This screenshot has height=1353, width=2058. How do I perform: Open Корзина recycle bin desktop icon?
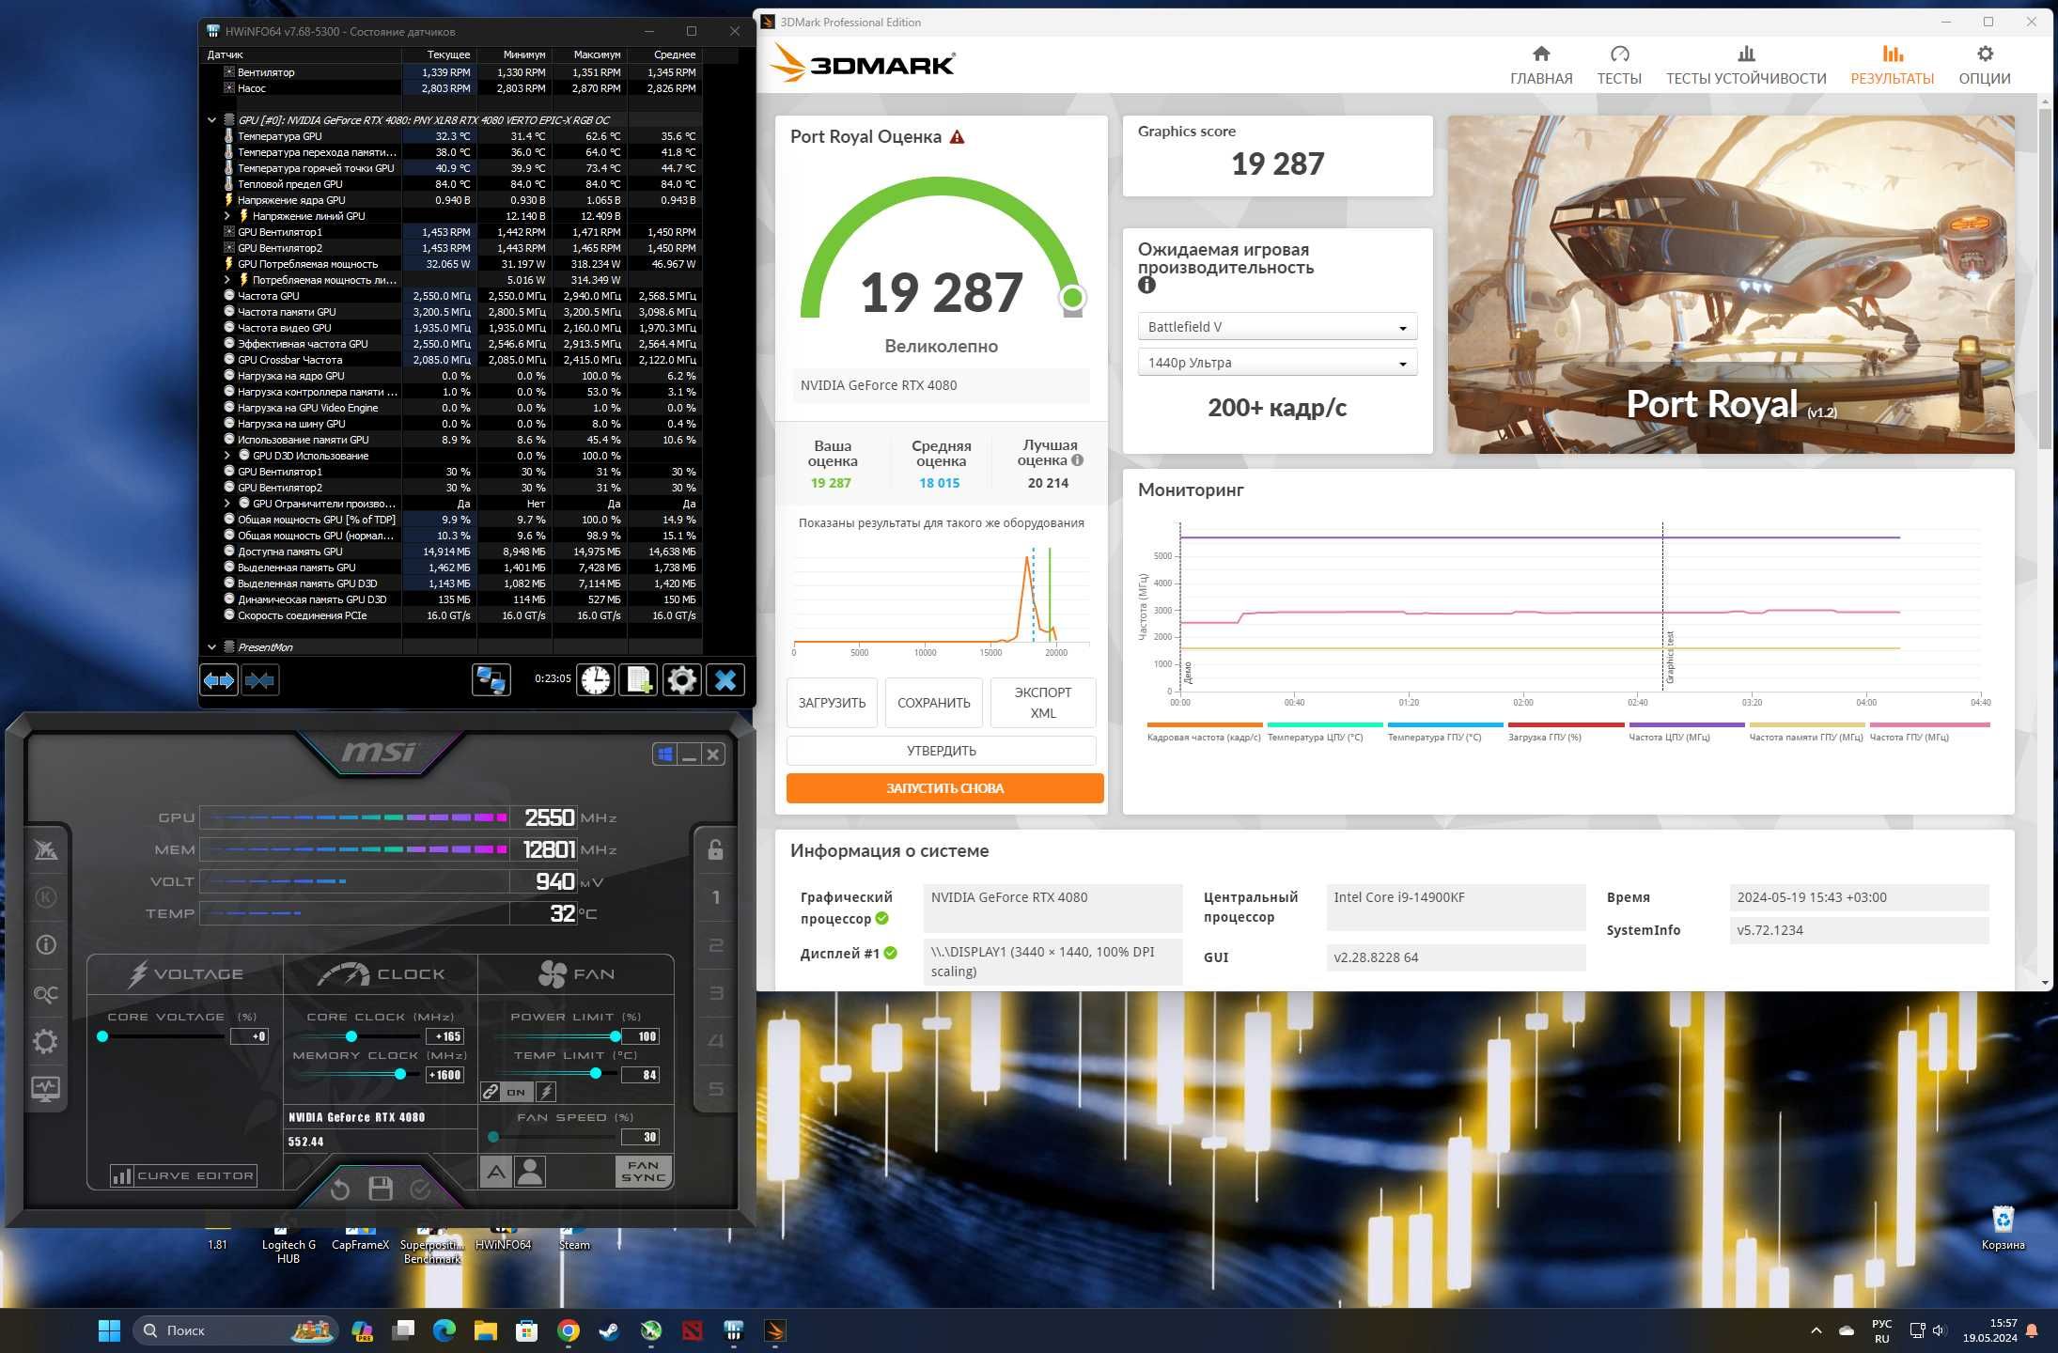click(x=2003, y=1228)
